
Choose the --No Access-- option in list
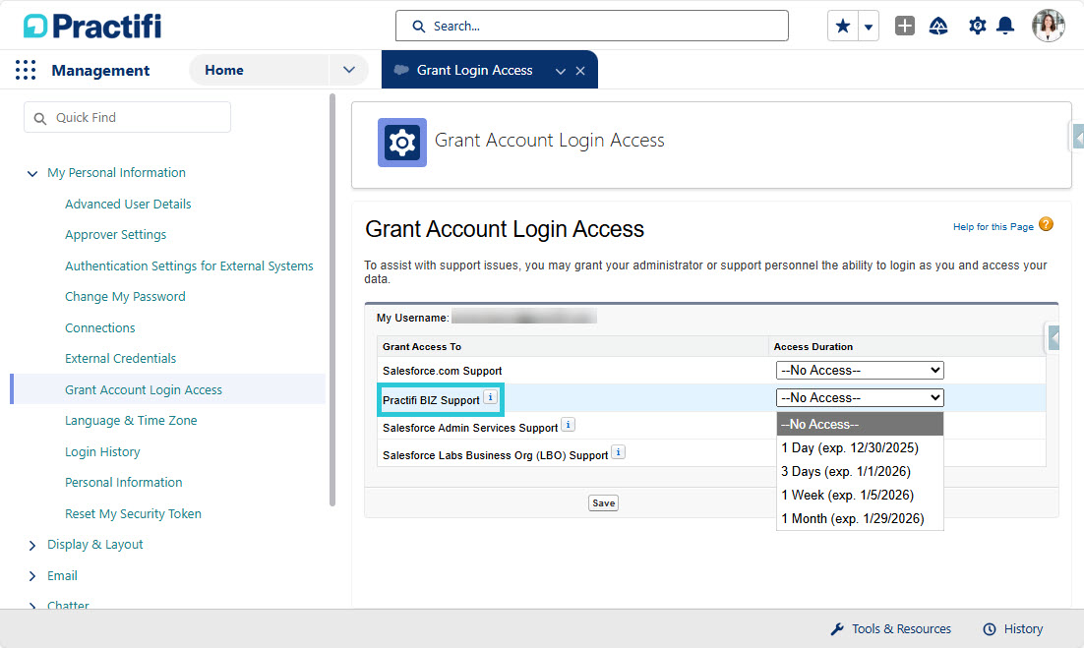pyautogui.click(x=860, y=424)
